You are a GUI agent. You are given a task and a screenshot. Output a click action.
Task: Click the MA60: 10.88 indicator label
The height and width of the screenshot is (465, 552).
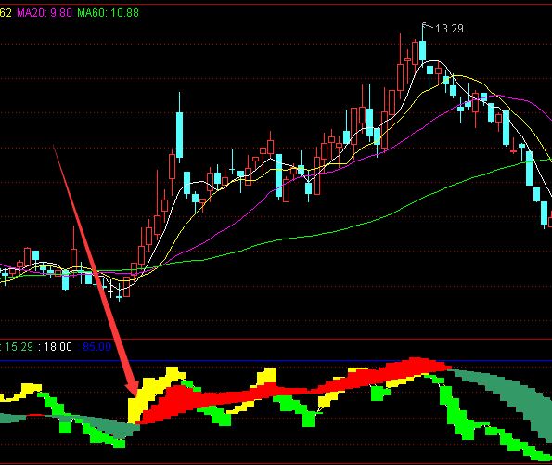point(108,13)
